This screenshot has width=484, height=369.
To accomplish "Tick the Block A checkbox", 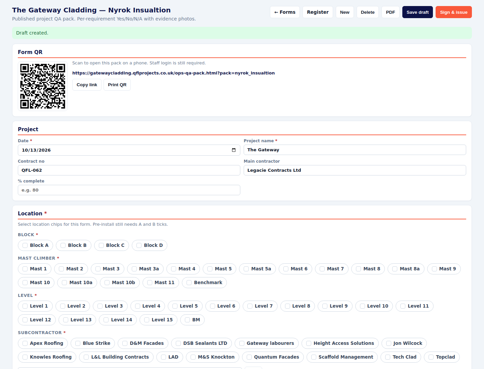I will click(x=25, y=245).
